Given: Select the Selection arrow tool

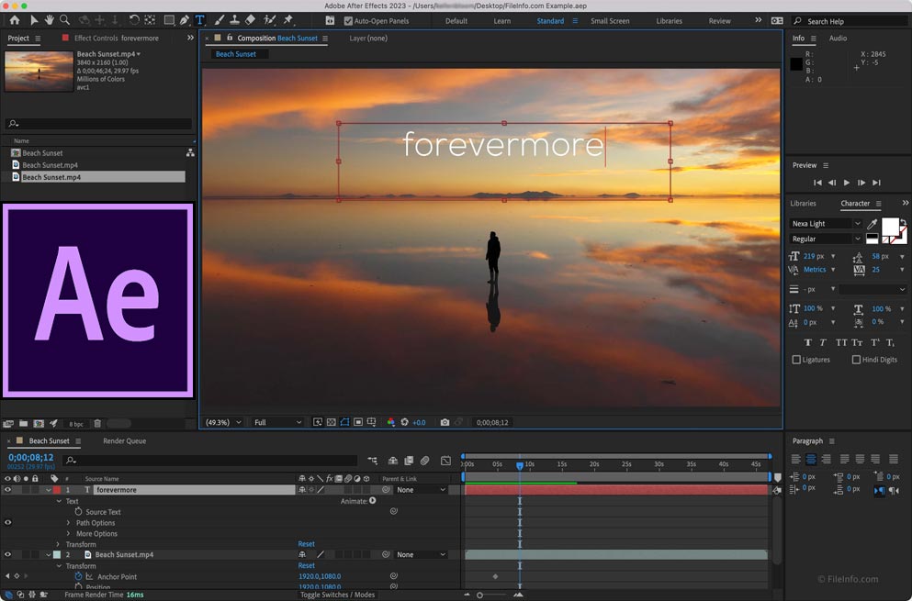Looking at the screenshot, I should click(x=34, y=20).
